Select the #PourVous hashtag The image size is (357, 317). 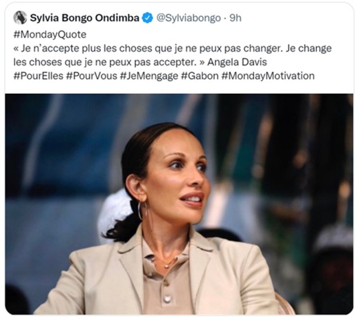tap(92, 76)
